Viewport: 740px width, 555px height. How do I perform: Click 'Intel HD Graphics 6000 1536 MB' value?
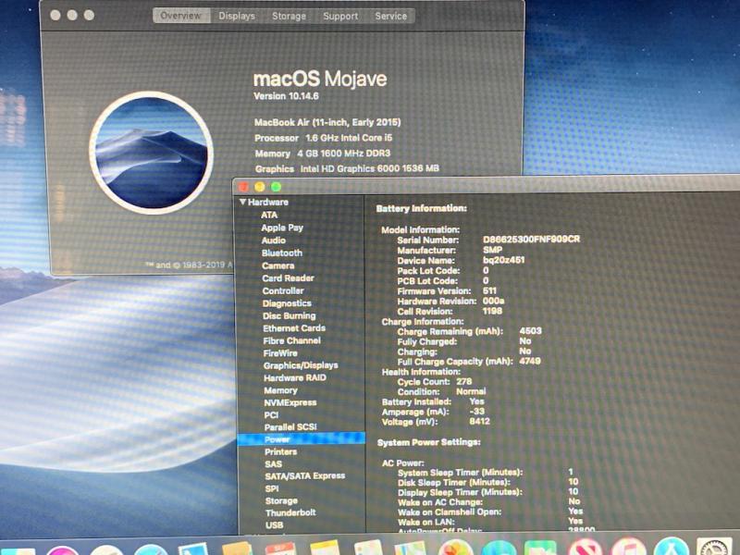pyautogui.click(x=370, y=168)
